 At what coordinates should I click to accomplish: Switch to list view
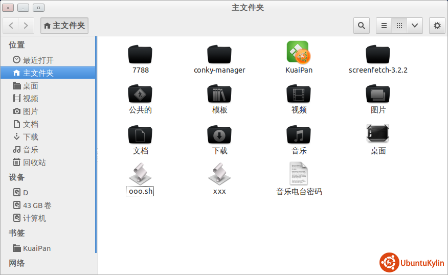pyautogui.click(x=384, y=26)
